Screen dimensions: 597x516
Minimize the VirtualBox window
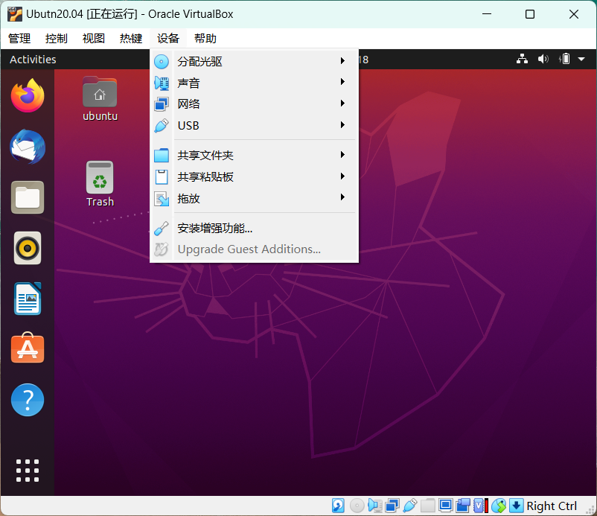click(487, 14)
